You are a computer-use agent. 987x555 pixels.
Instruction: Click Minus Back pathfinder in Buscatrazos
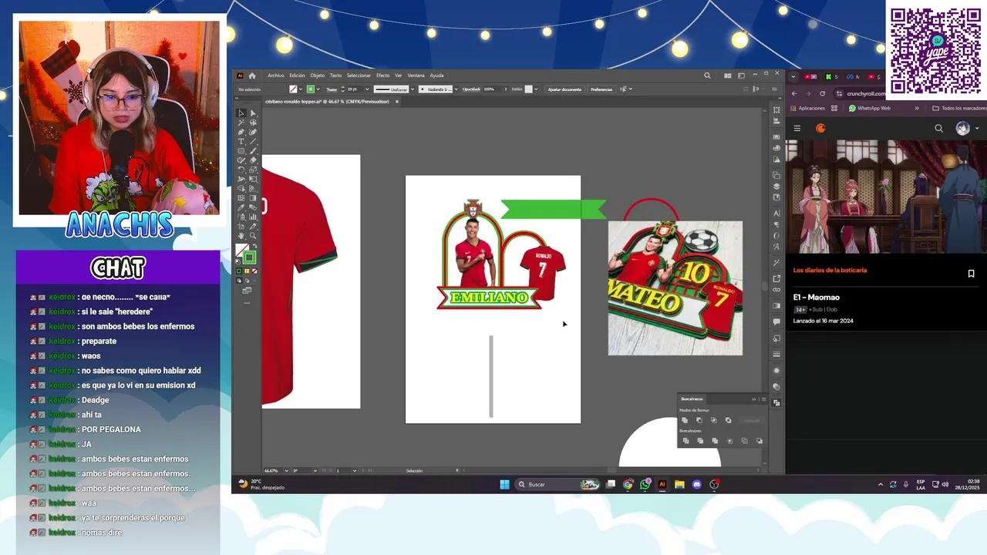[x=760, y=441]
